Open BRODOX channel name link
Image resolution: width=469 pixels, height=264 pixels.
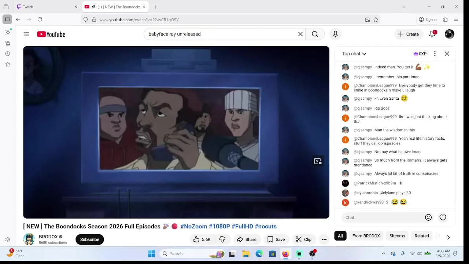pos(48,237)
